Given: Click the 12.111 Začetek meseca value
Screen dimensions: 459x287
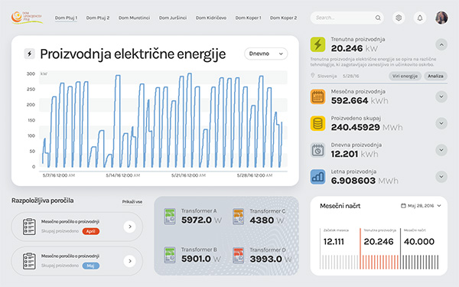Looking at the screenshot, I should click(x=334, y=242).
